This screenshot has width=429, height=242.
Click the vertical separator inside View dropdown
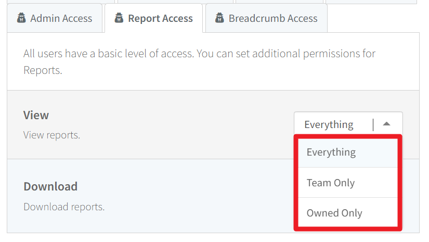coord(373,124)
